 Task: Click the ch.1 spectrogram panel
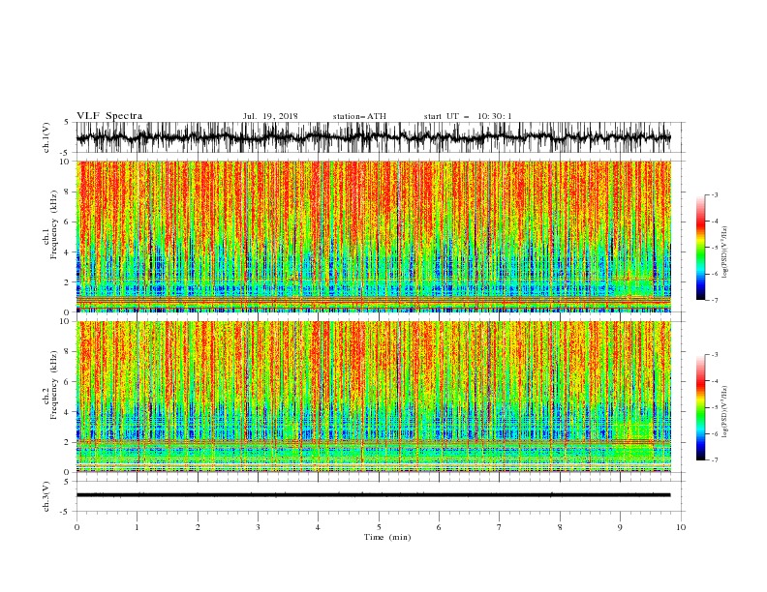tap(373, 236)
